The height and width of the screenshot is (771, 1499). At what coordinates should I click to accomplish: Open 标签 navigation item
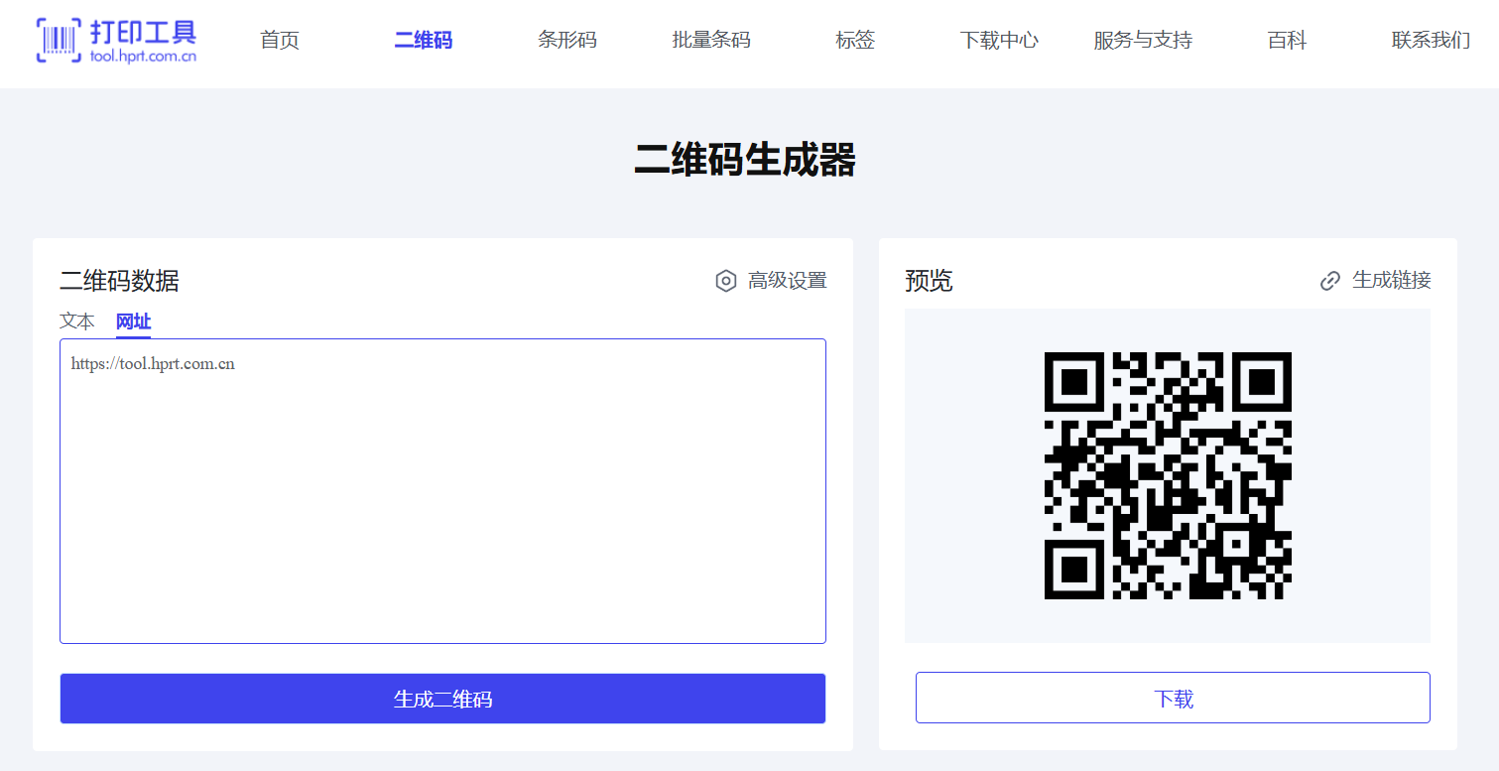click(x=855, y=40)
